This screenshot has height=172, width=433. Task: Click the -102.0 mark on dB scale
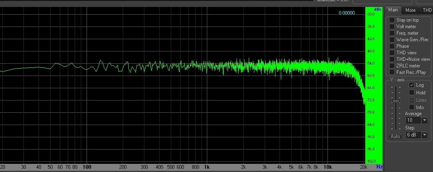click(371, 161)
